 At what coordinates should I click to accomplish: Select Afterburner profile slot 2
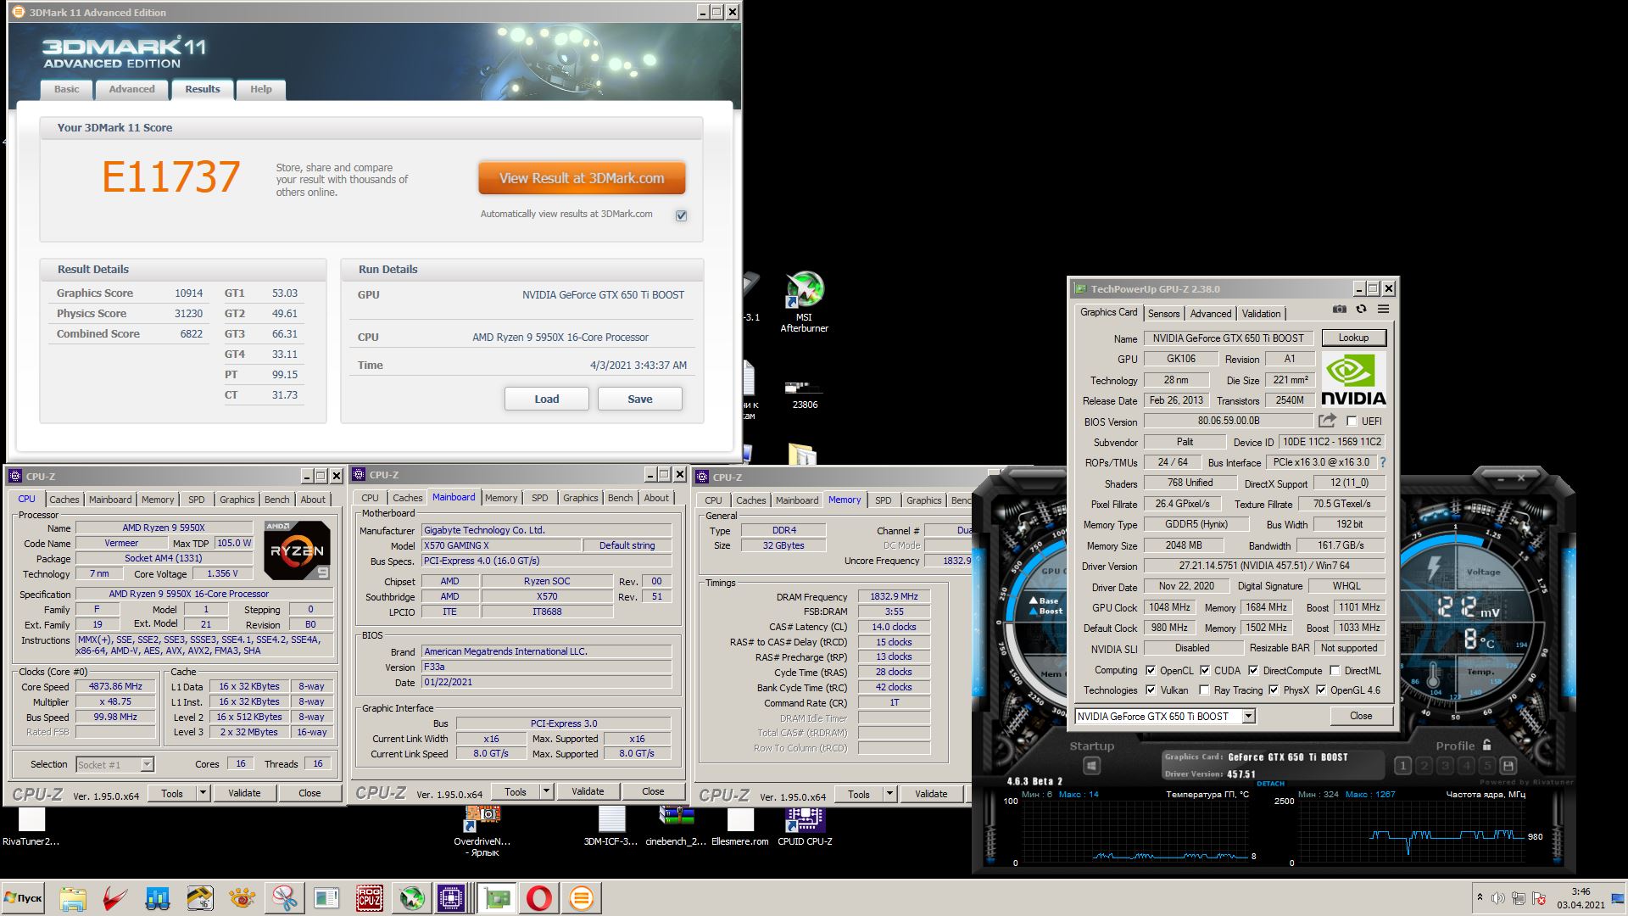pos(1424,766)
